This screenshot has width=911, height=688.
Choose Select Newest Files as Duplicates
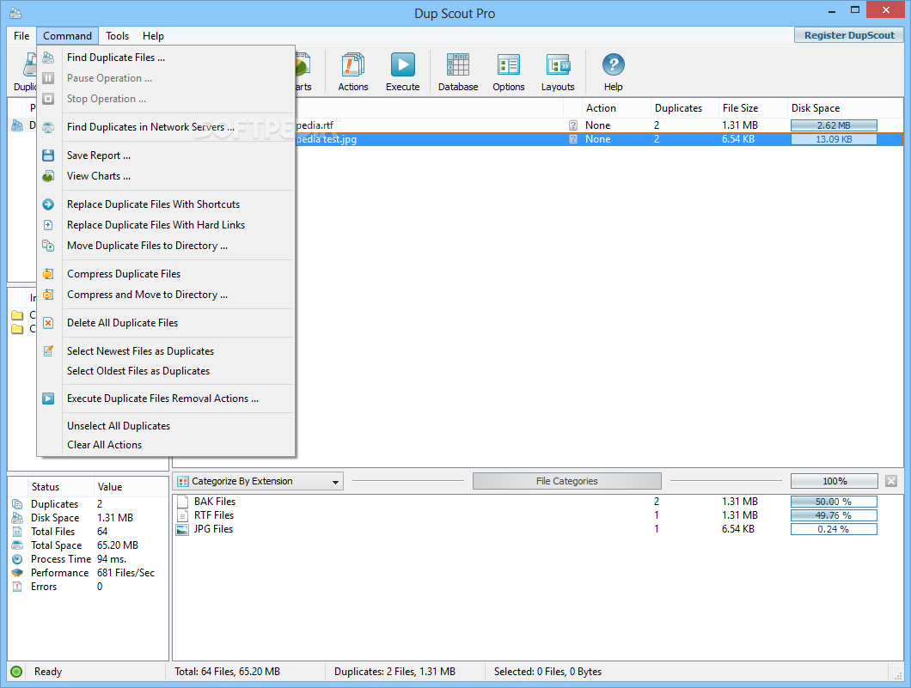[x=166, y=351]
